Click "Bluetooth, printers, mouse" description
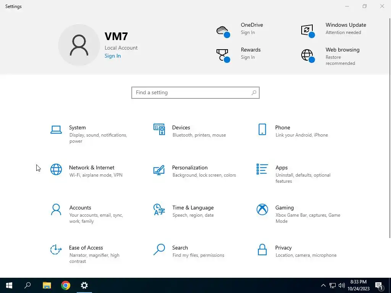Viewport: 391px width, 293px height. (199, 135)
